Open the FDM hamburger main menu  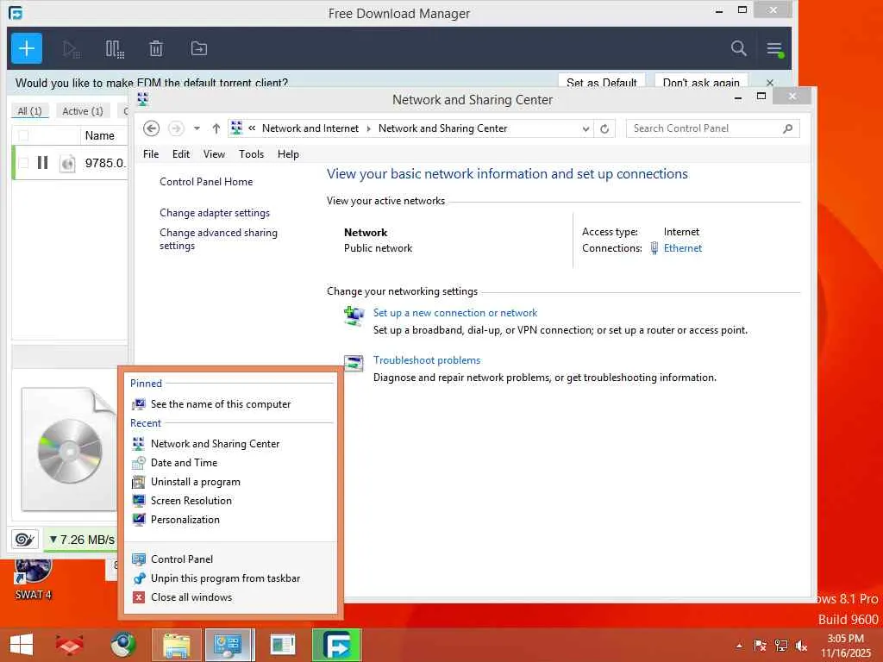(775, 49)
